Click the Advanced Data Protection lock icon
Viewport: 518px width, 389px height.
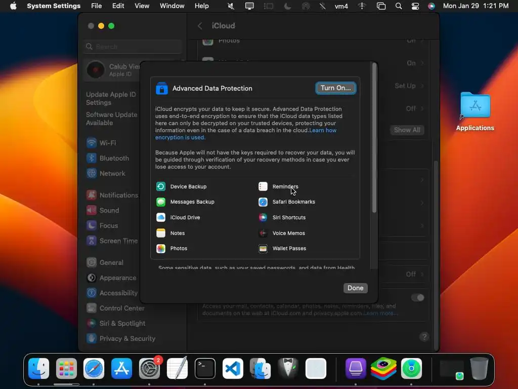161,88
